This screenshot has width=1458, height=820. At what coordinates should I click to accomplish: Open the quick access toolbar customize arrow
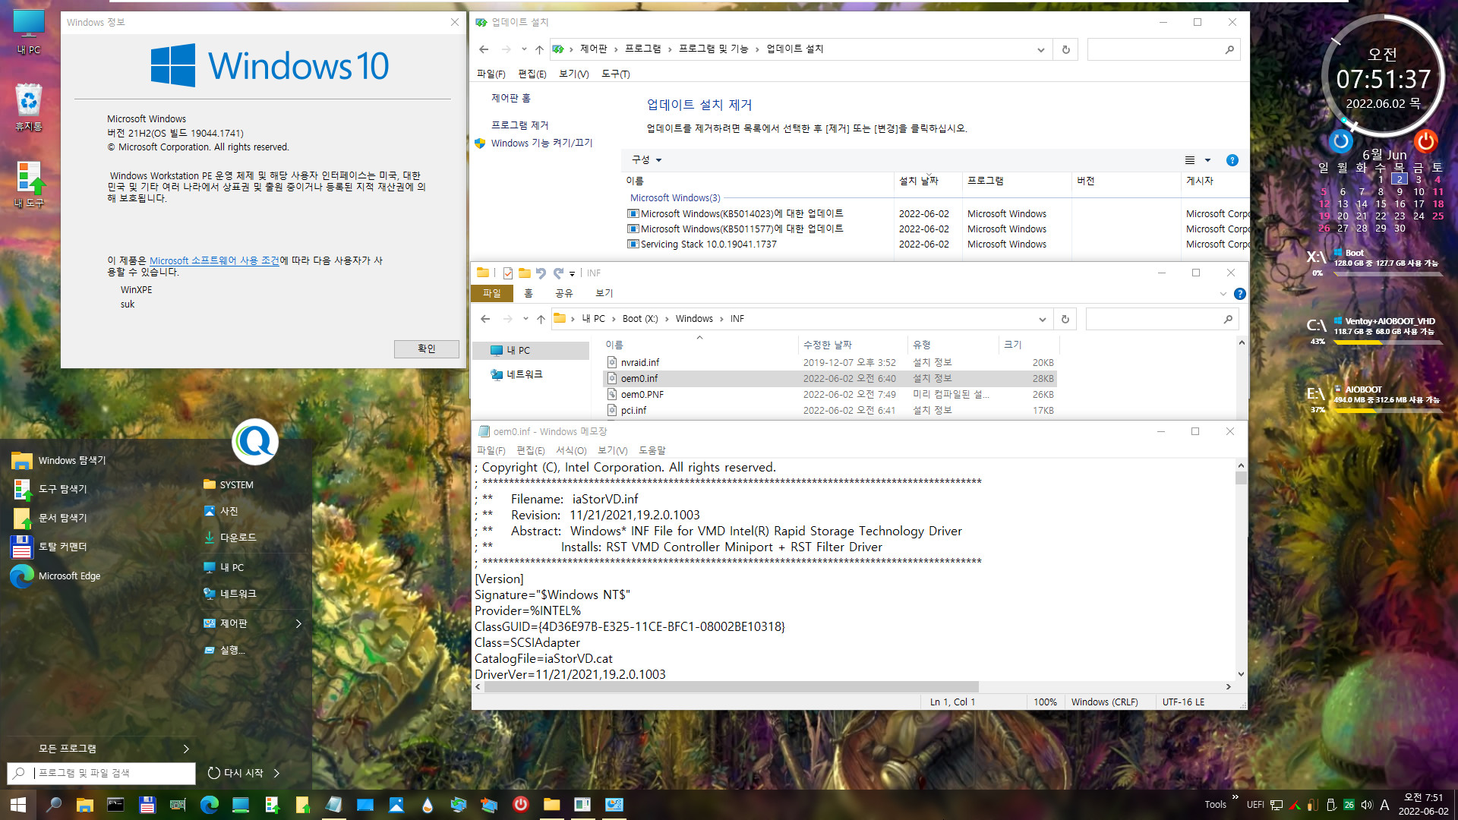[572, 273]
